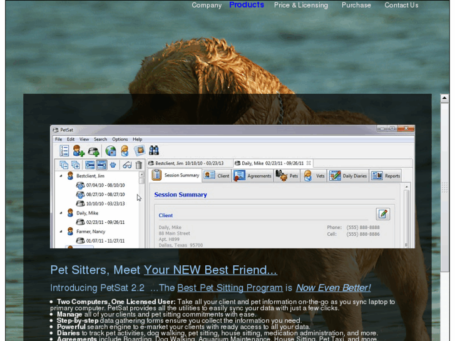Viewport: 455px width, 341px height.
Task: Click the expand all tree icon
Action: pyautogui.click(x=76, y=165)
